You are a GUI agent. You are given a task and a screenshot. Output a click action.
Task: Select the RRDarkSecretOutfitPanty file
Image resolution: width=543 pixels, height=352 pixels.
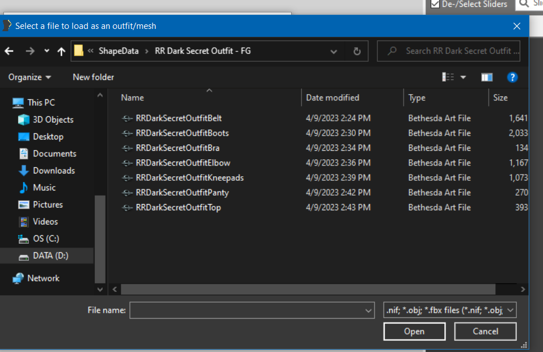pos(182,193)
